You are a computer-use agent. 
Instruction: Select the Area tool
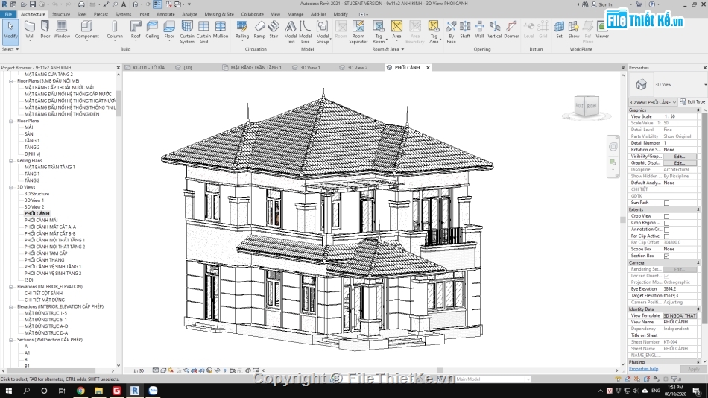[396, 30]
